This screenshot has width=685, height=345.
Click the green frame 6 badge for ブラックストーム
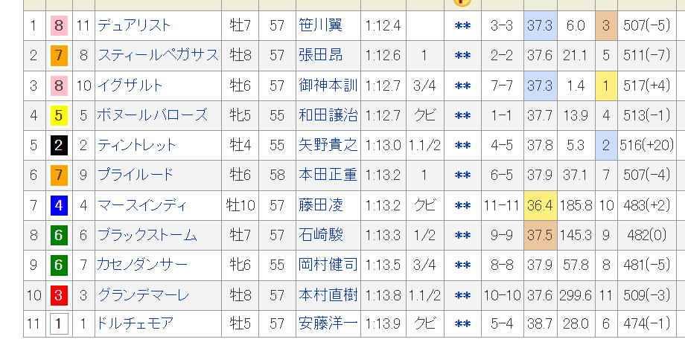(59, 235)
